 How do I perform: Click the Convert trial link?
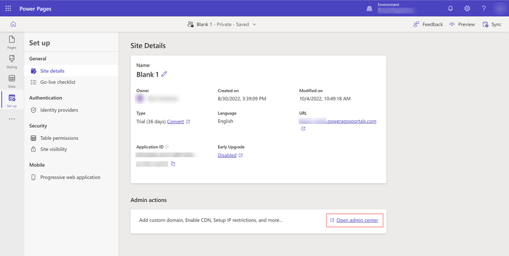[176, 122]
